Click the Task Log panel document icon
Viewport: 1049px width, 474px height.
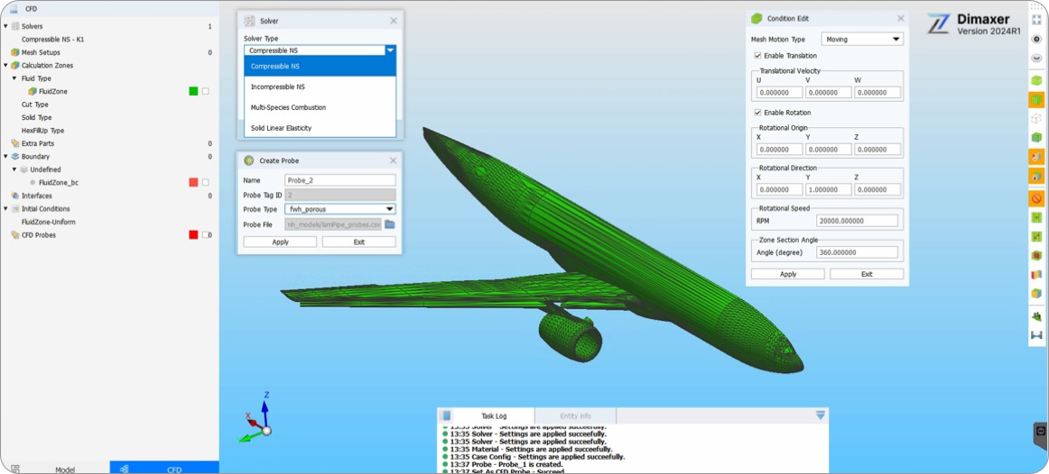(446, 415)
